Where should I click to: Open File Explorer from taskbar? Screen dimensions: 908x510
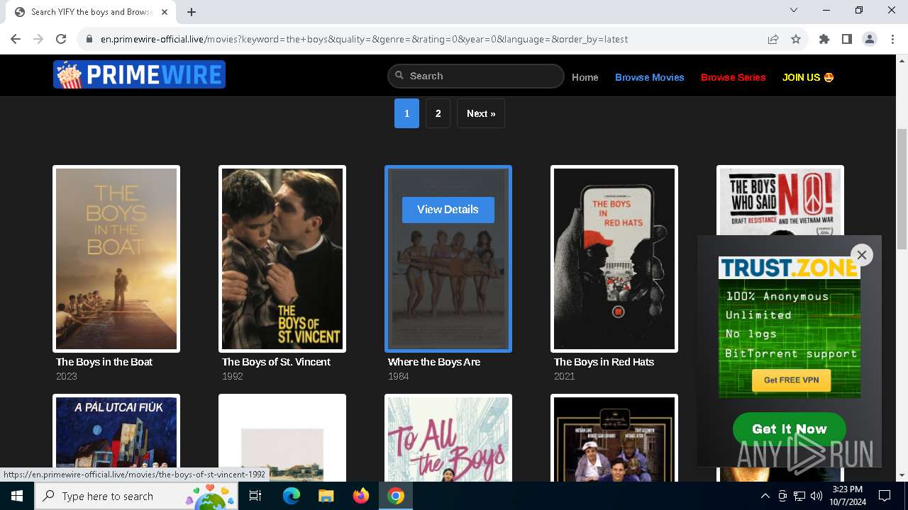pos(326,496)
